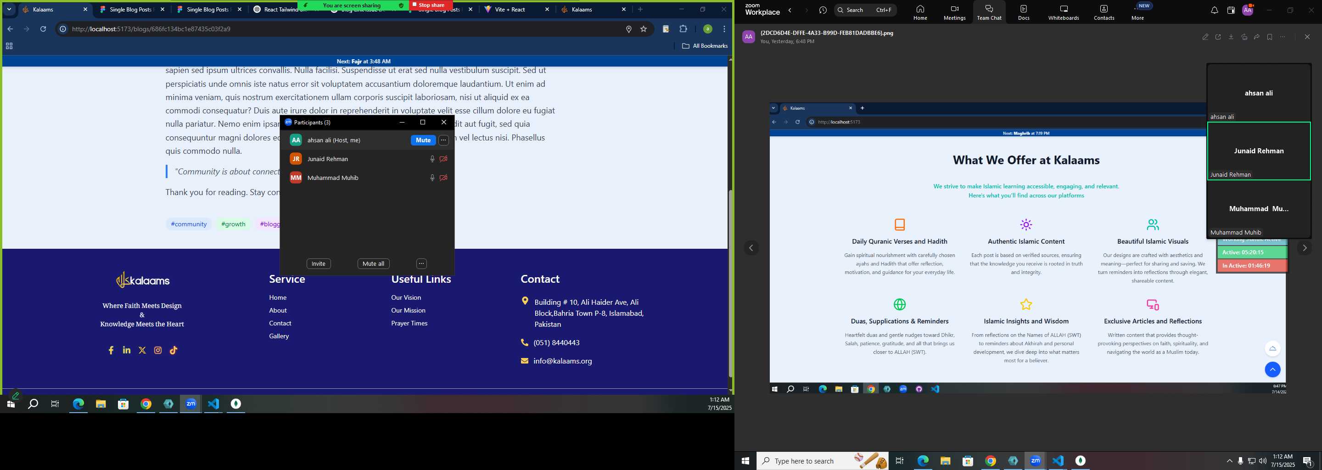
Task: Open Kalaams Instagram icon
Action: tap(158, 351)
